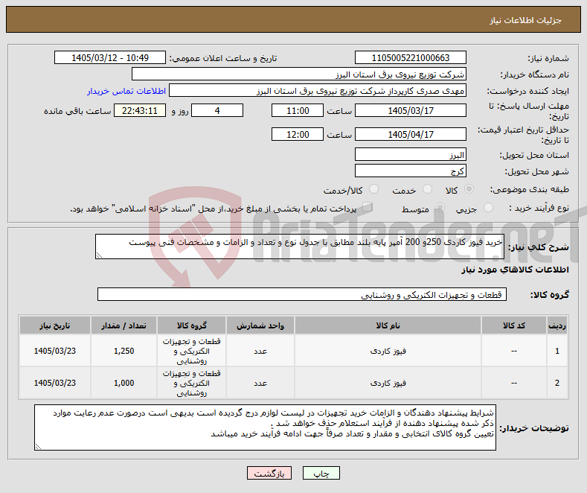This screenshot has height=493, width=587.
Task: Click the چاپ print button
Action: 321,473
